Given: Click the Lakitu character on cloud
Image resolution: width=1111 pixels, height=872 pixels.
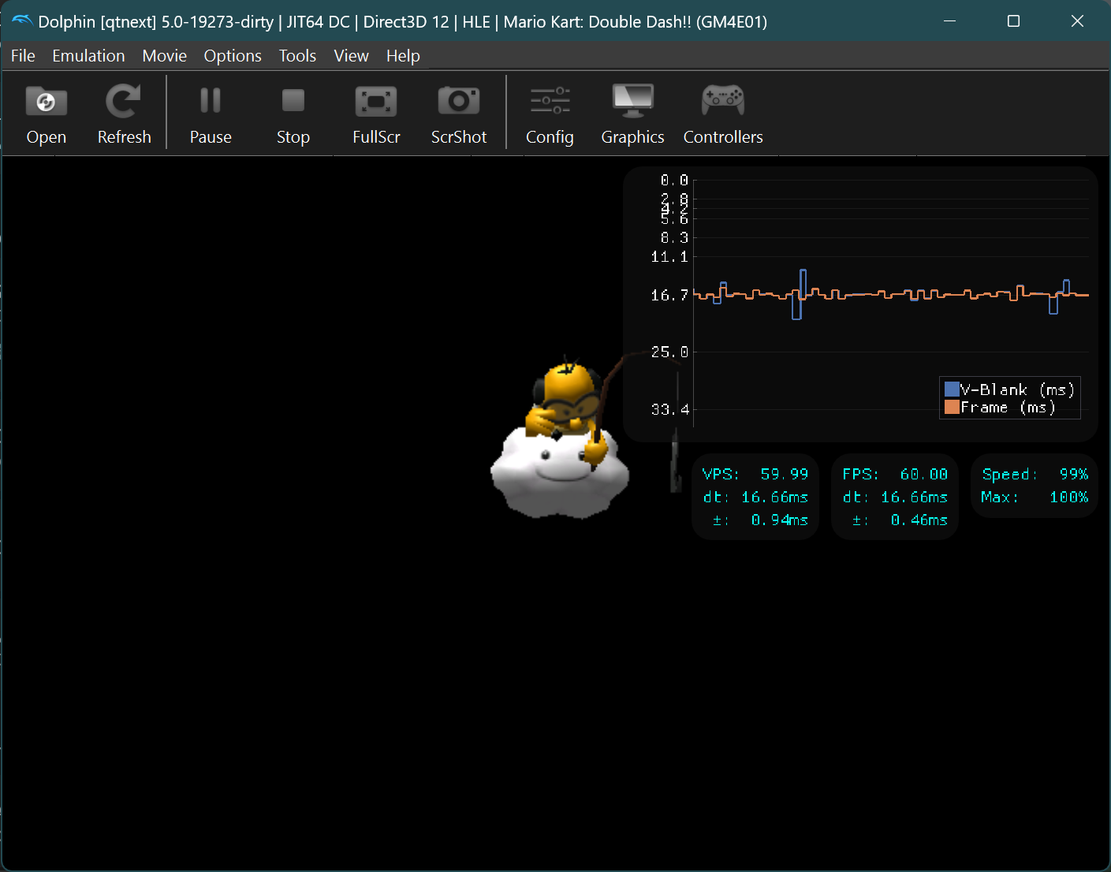Looking at the screenshot, I should point(560,440).
